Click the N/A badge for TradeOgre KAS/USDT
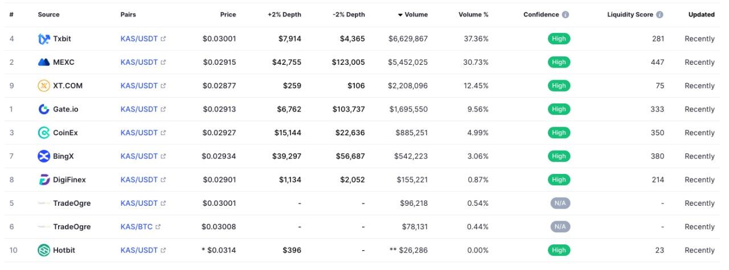This screenshot has height=270, width=729. [560, 203]
